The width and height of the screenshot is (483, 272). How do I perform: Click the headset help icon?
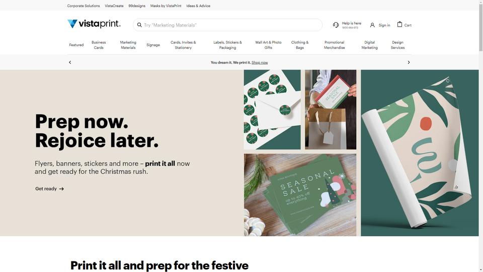point(336,25)
